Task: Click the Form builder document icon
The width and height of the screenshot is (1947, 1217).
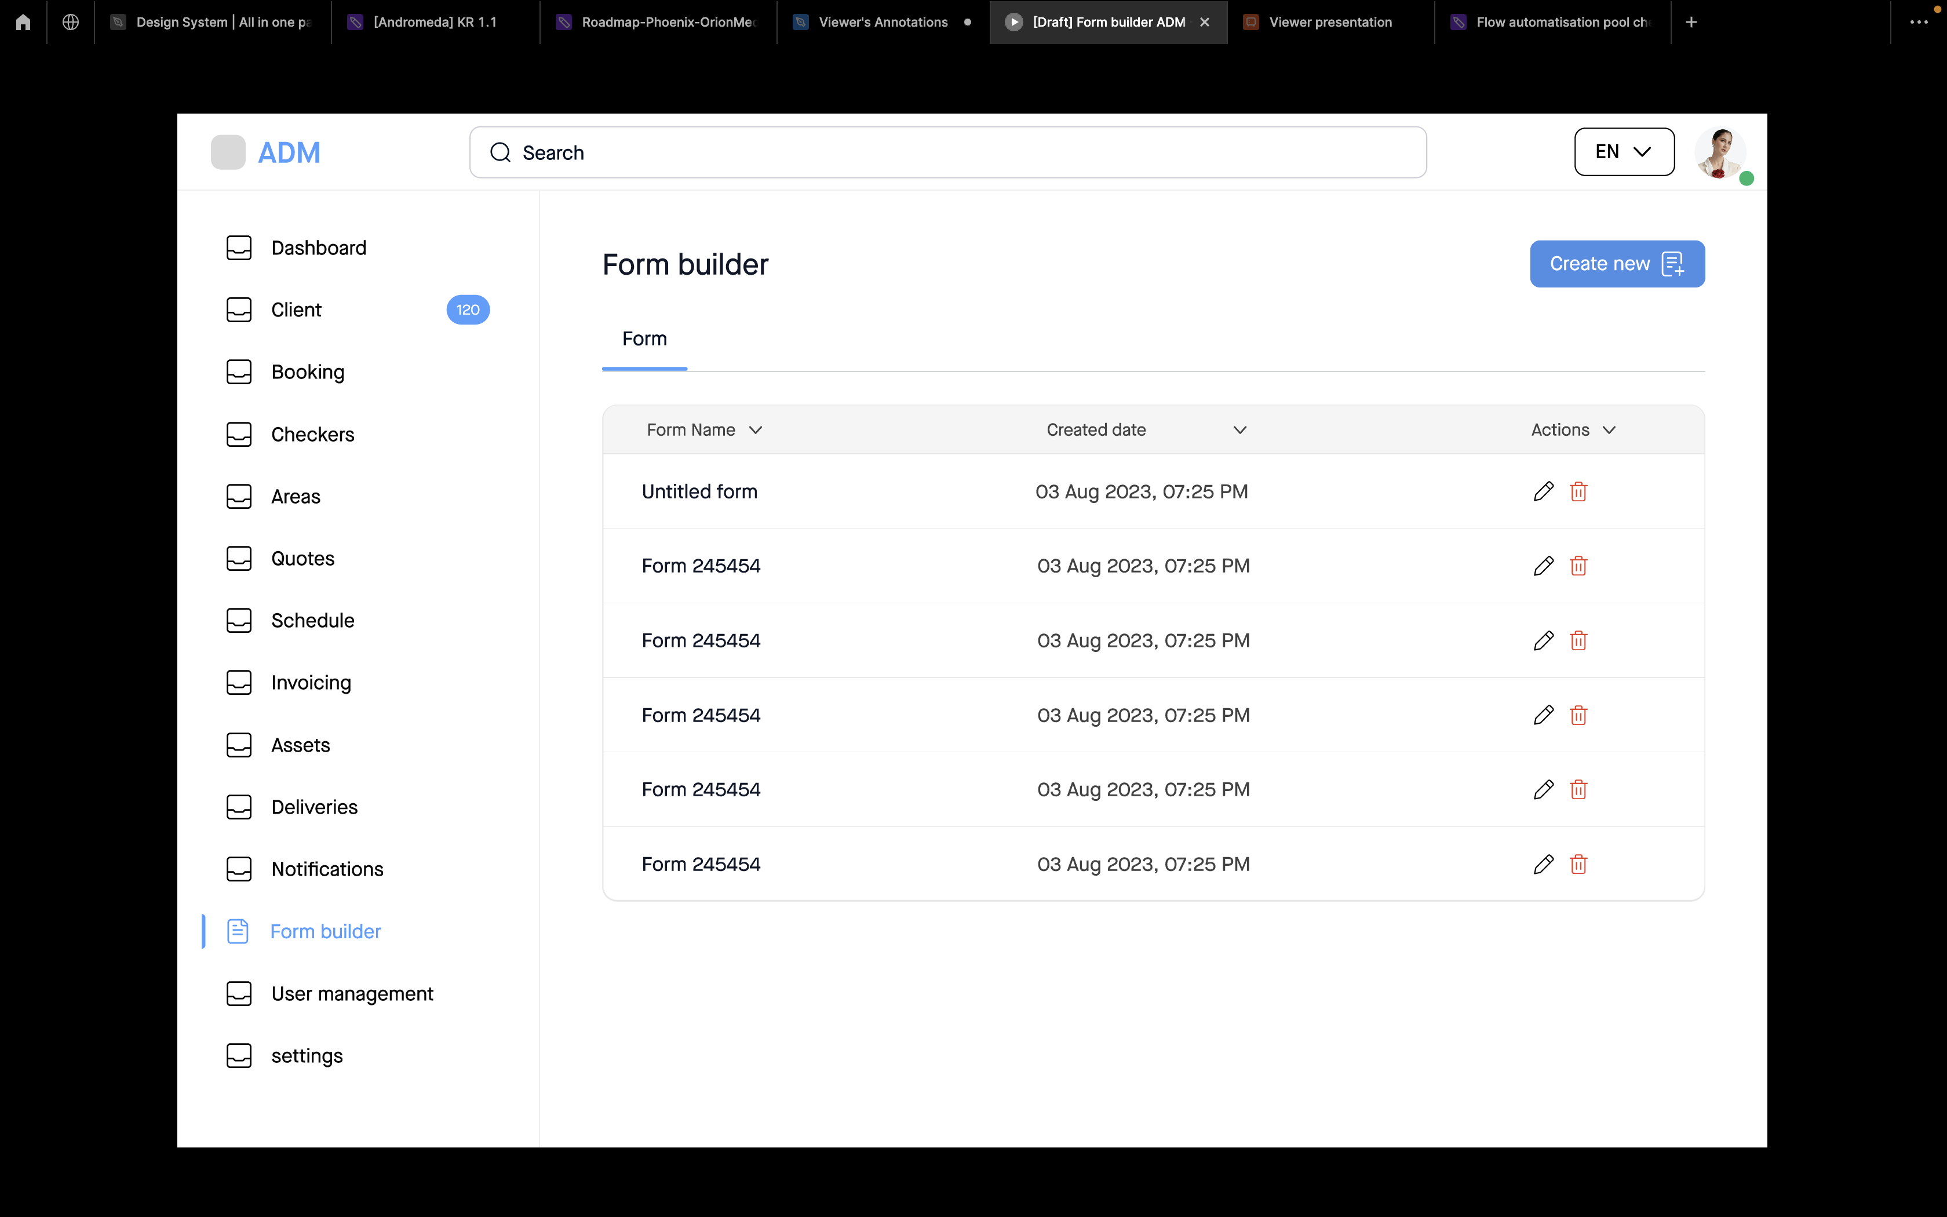Action: tap(238, 931)
